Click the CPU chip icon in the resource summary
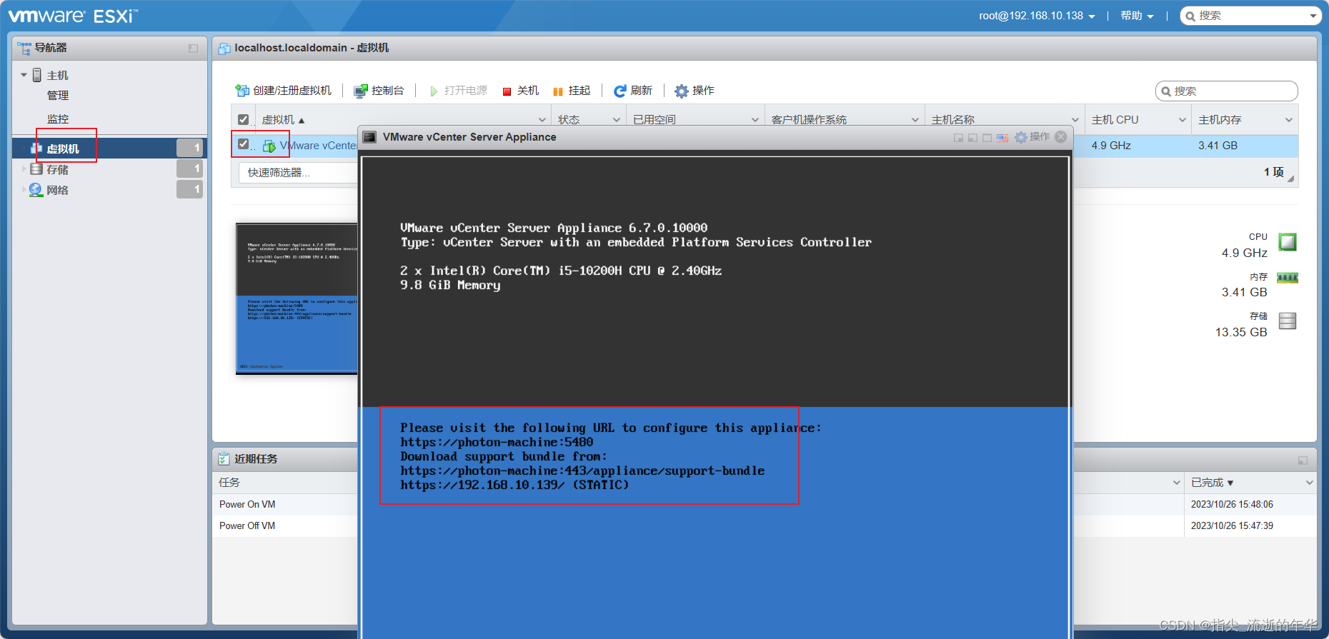The width and height of the screenshot is (1329, 639). coord(1288,242)
